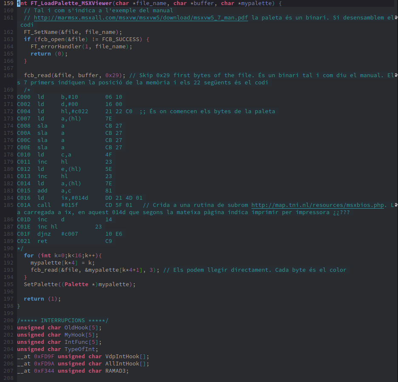Click the FT_errorHandler call on line 164
398x382 pixels.
coord(81,47)
